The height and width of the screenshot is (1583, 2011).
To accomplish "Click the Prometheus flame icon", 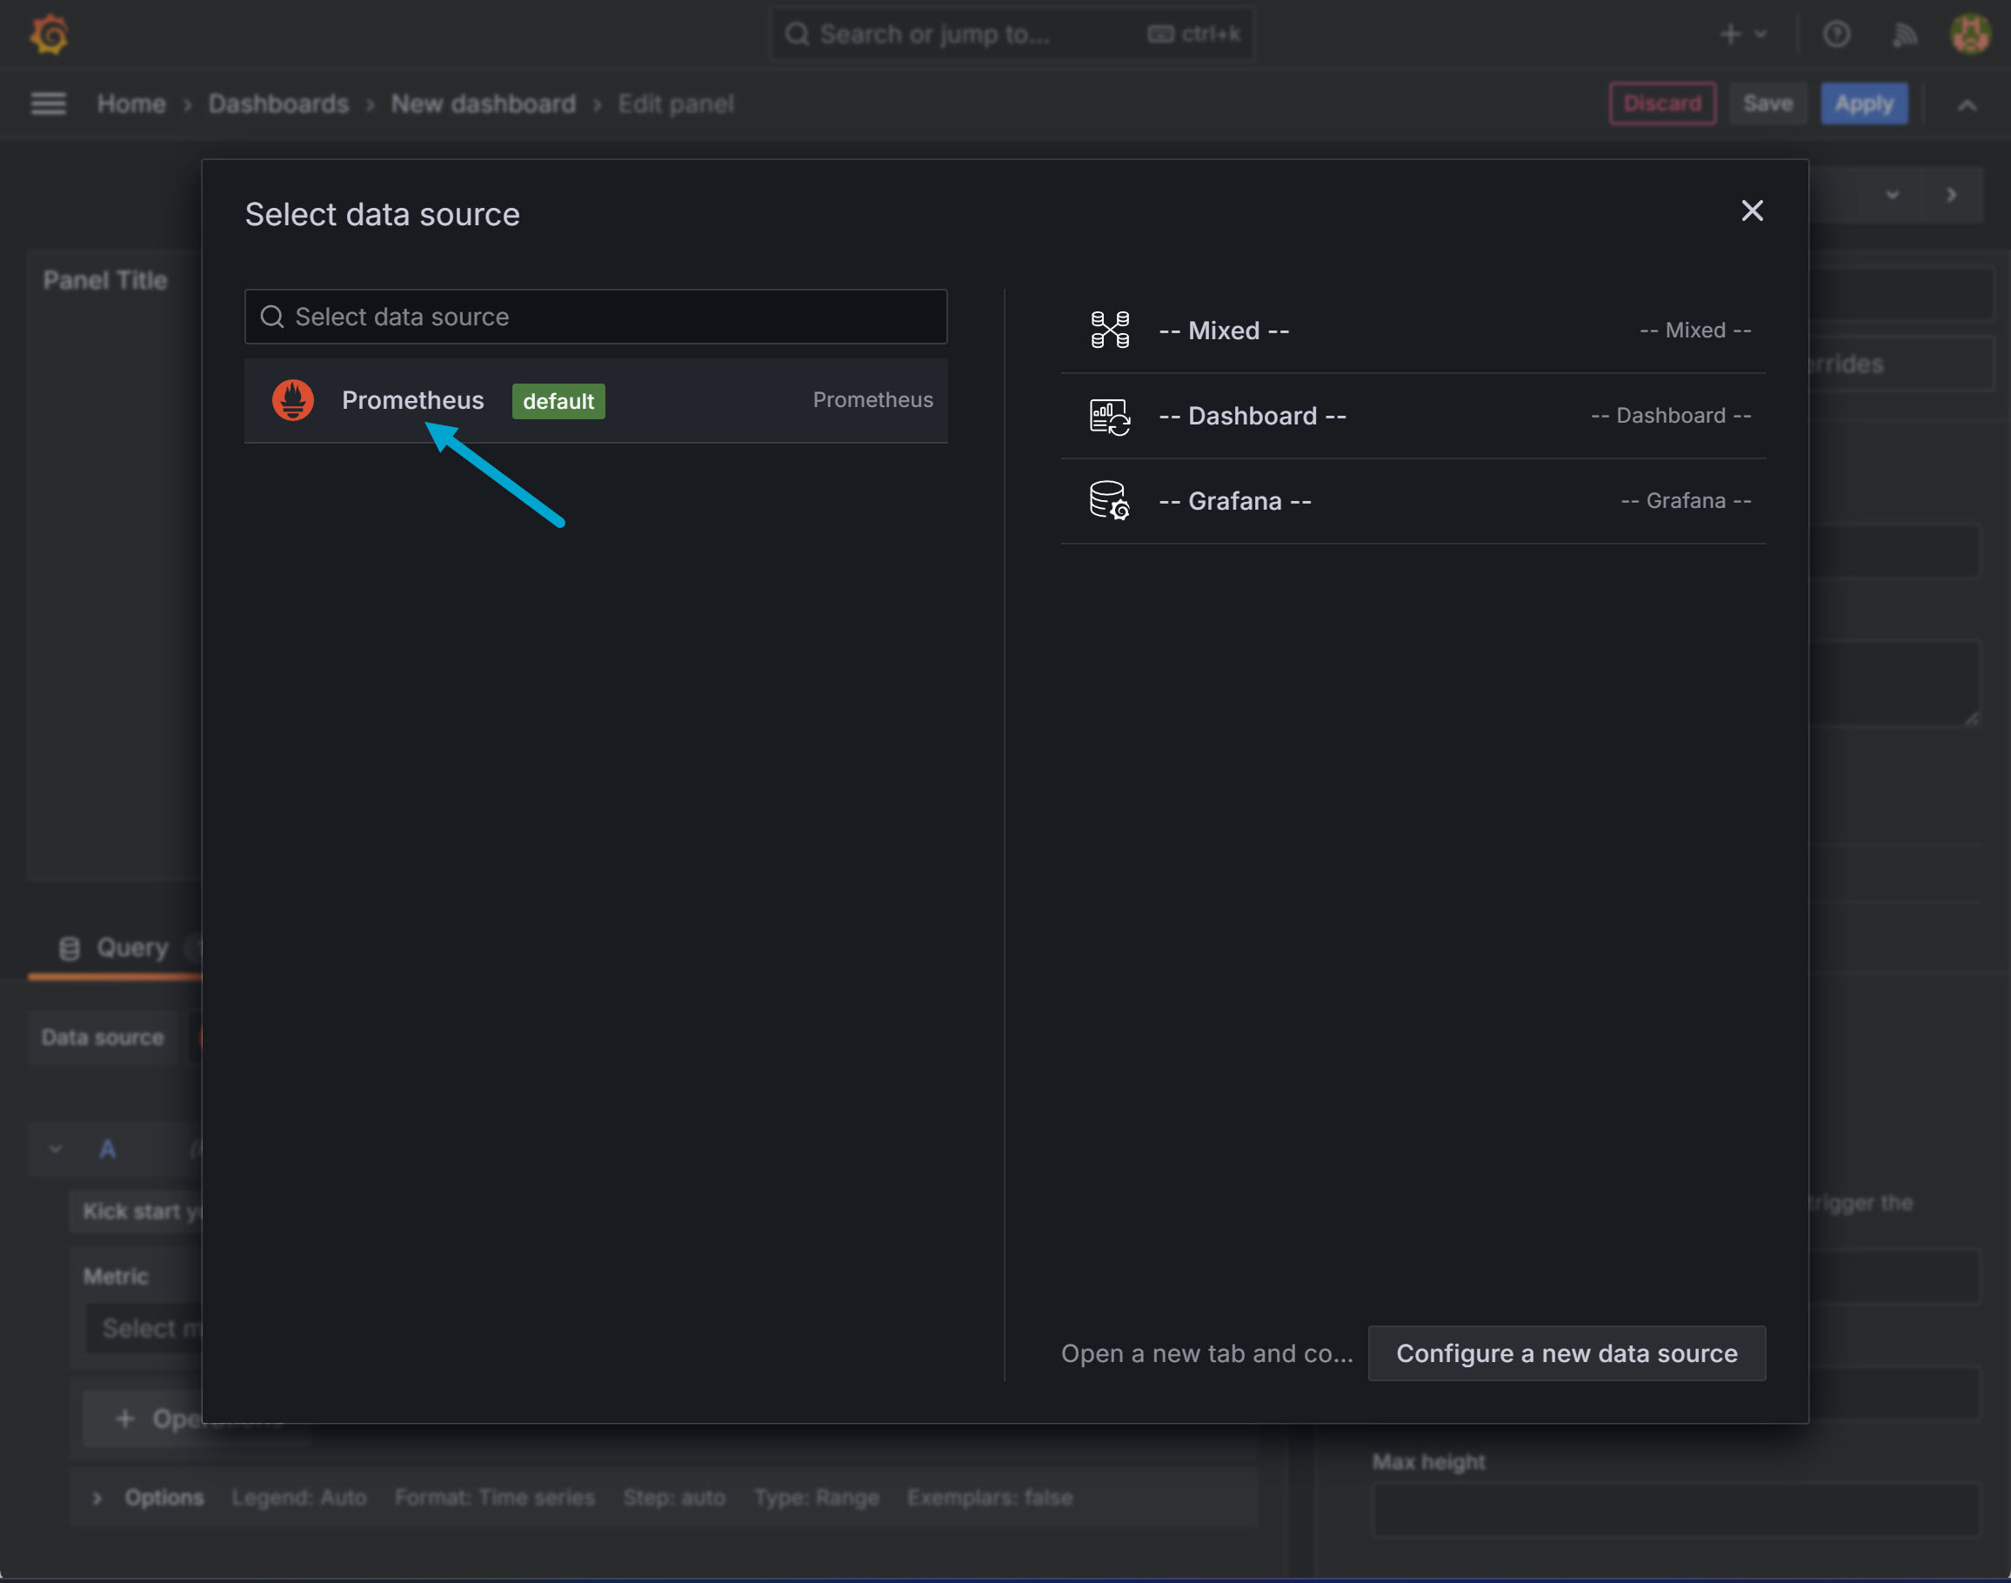I will 293,400.
